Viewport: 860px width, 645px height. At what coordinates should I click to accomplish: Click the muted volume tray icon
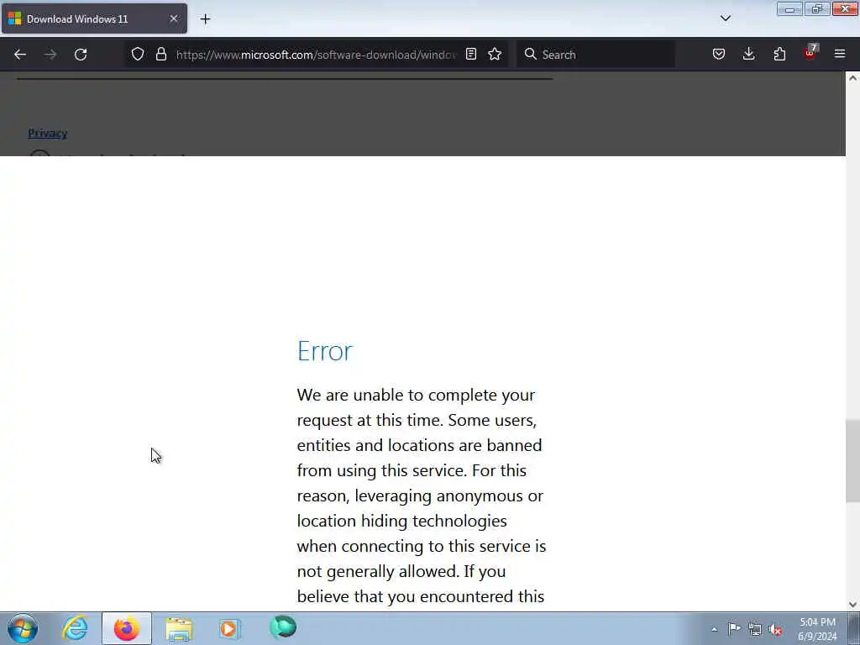775,630
